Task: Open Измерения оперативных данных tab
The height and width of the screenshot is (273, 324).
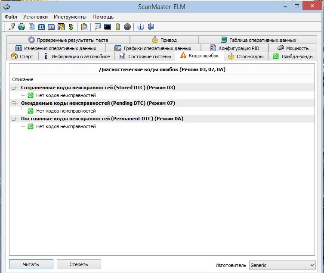Action: [x=56, y=48]
